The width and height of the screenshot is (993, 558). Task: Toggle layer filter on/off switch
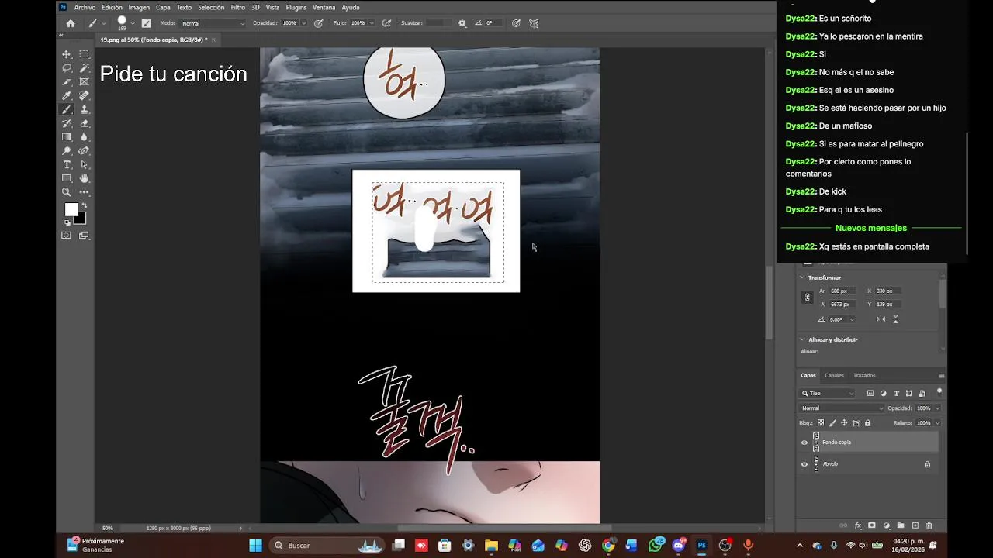(x=939, y=391)
